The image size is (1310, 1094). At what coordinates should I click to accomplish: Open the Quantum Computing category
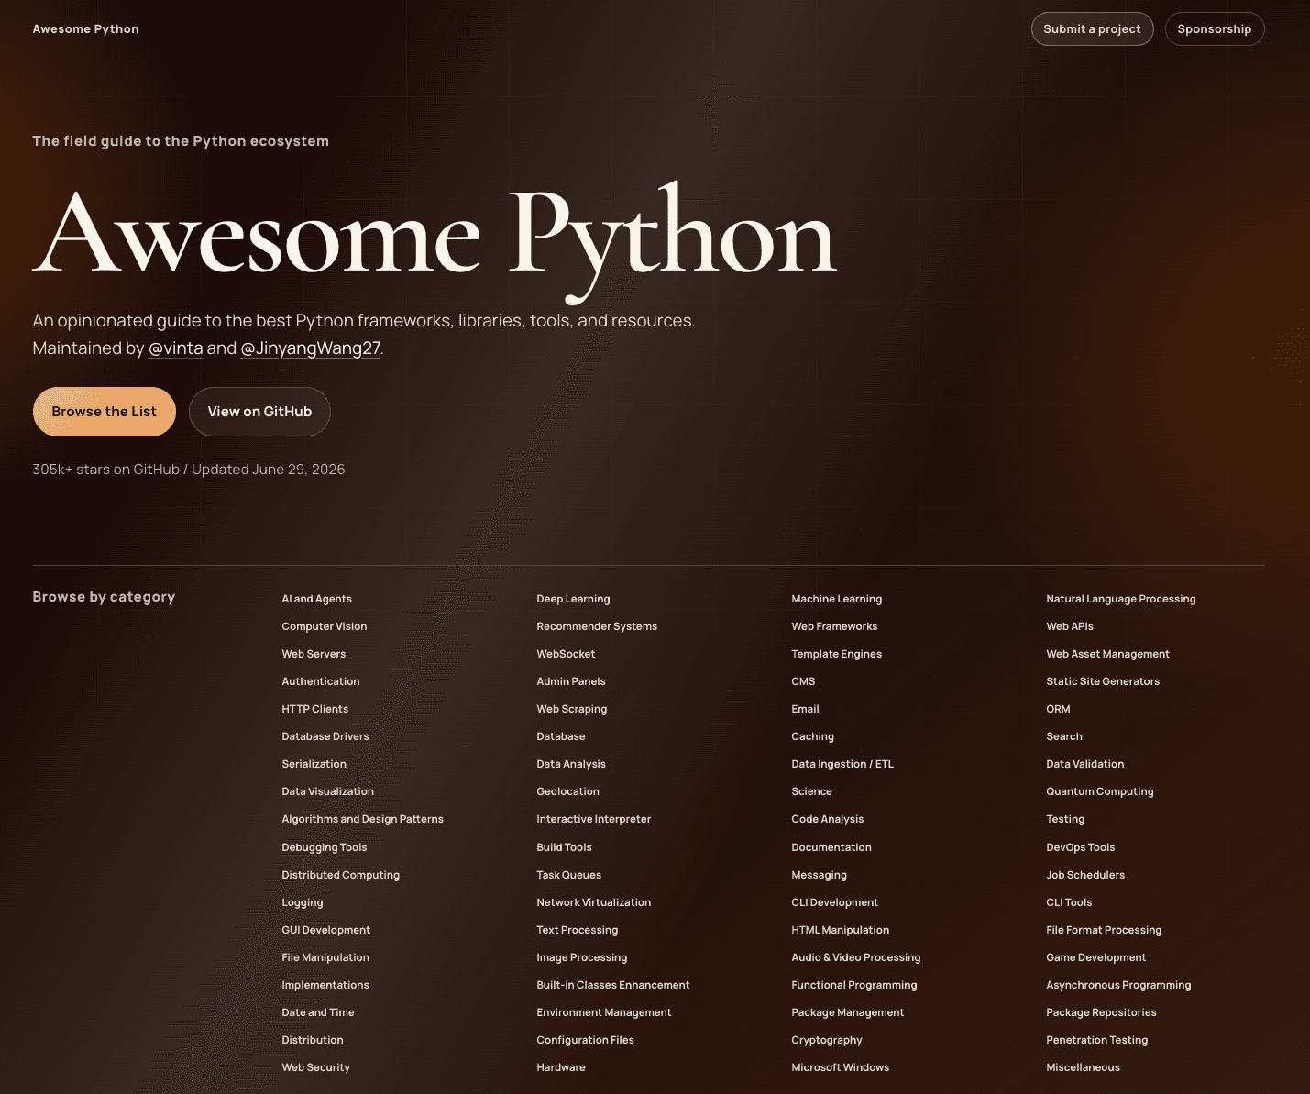[x=1099, y=791]
